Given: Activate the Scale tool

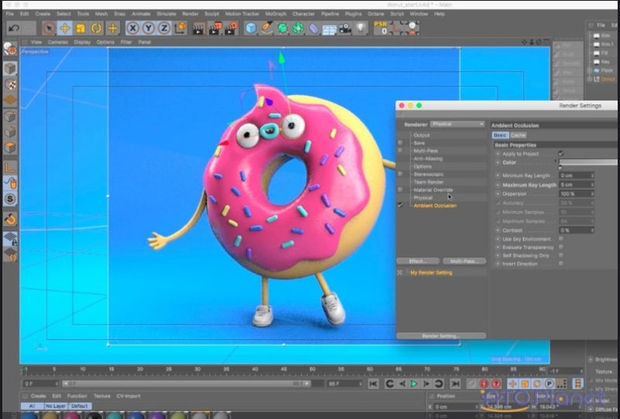Looking at the screenshot, I should pyautogui.click(x=81, y=28).
